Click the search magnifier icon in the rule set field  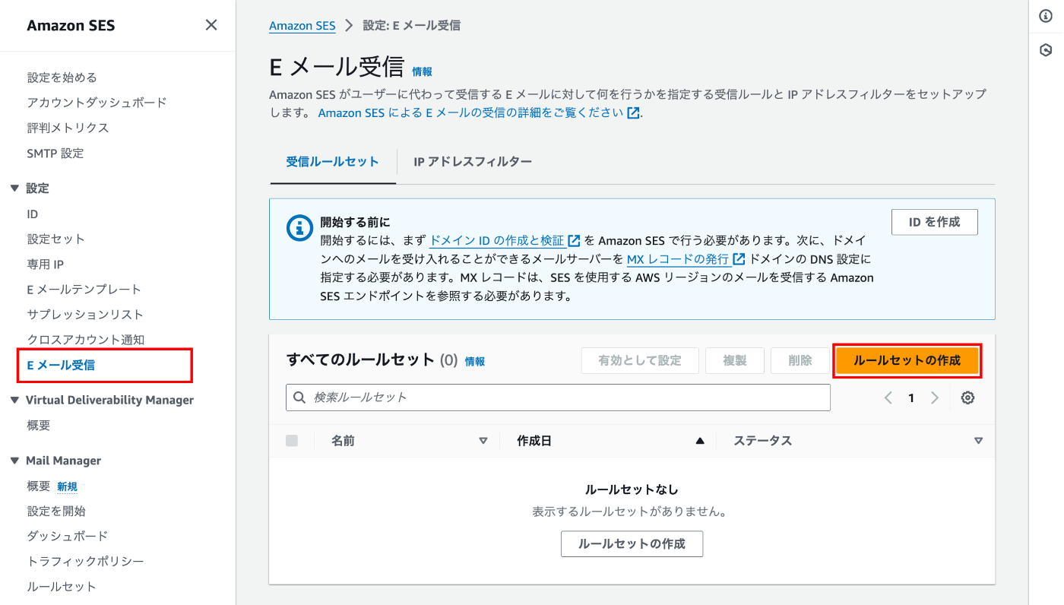coord(299,398)
